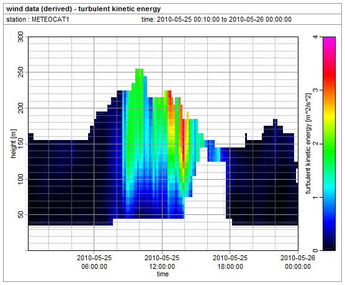The image size is (345, 285).
Task: Click the '2010-05-25 18:00:00' time tick label
Action: 230,262
